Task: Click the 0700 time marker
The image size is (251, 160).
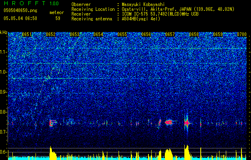Action: [x=241, y=34]
